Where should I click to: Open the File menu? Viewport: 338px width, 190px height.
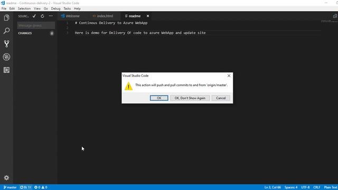point(4,8)
